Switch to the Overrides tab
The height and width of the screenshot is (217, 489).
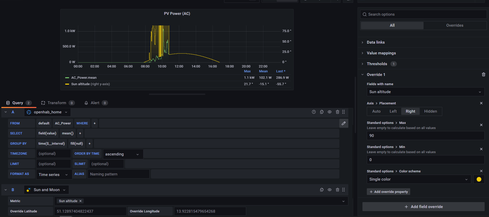click(454, 25)
